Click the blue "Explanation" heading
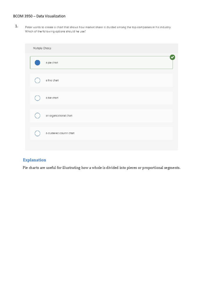 click(x=34, y=160)
